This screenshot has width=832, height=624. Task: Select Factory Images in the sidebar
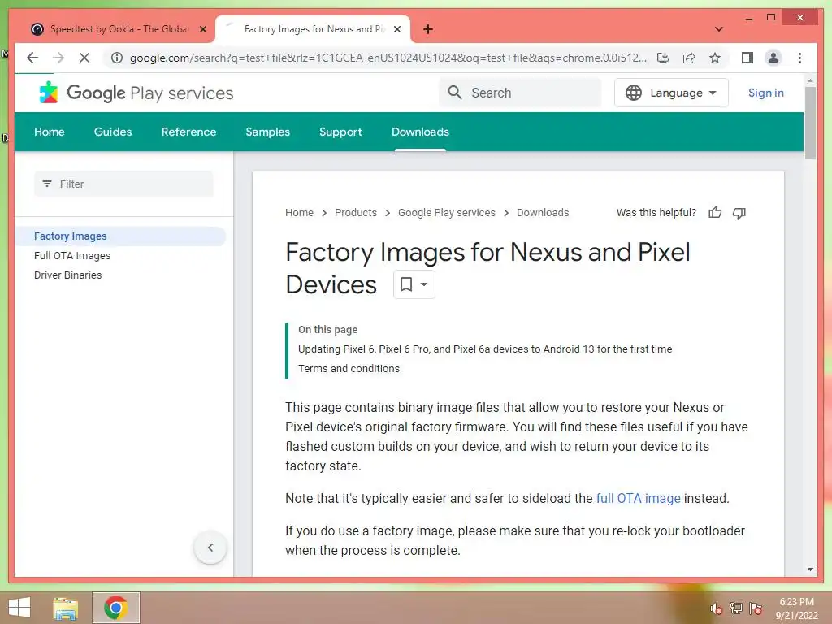121,236
